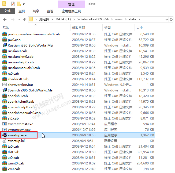Click the swsetup.exe file name

click(x=17, y=135)
